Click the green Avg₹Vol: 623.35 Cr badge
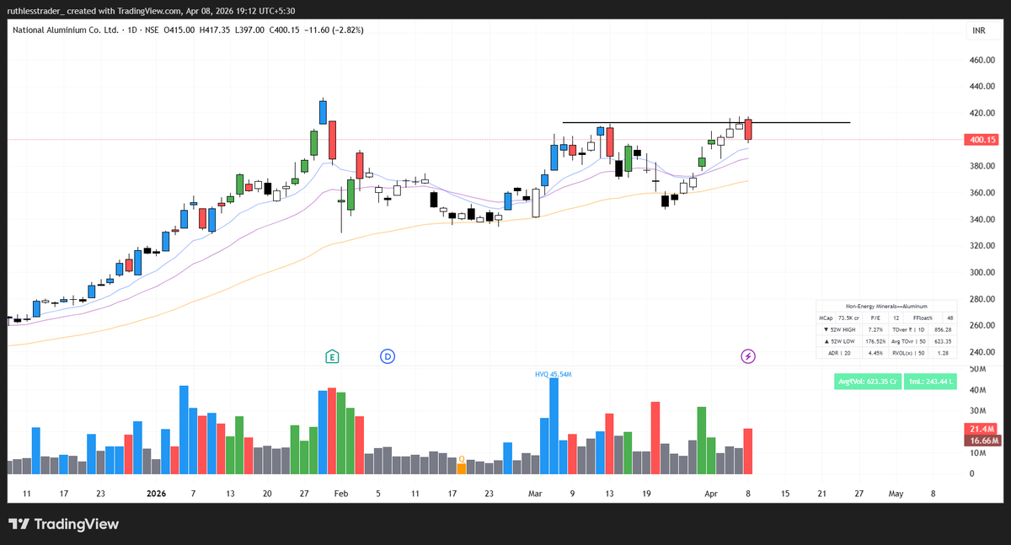This screenshot has width=1011, height=545. pos(868,382)
